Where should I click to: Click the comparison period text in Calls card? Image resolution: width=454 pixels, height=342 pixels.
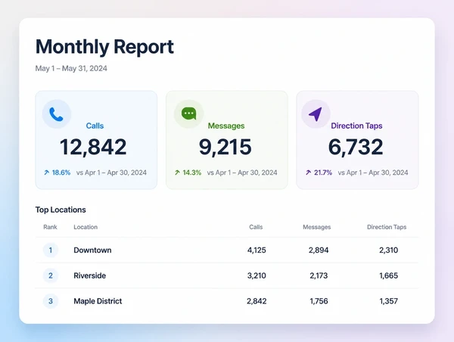click(x=111, y=173)
